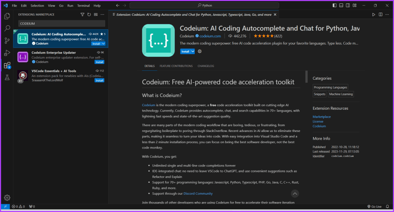Select the Programming Languages category tag

pos(331,87)
